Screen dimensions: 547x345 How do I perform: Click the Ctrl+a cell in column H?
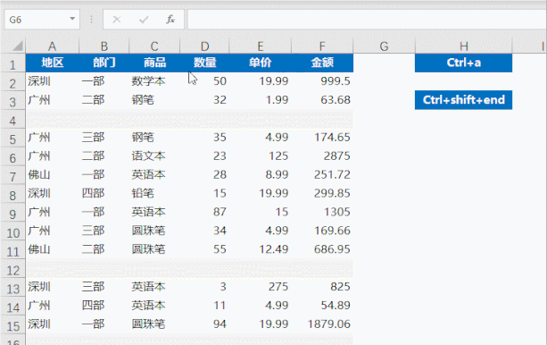click(464, 63)
